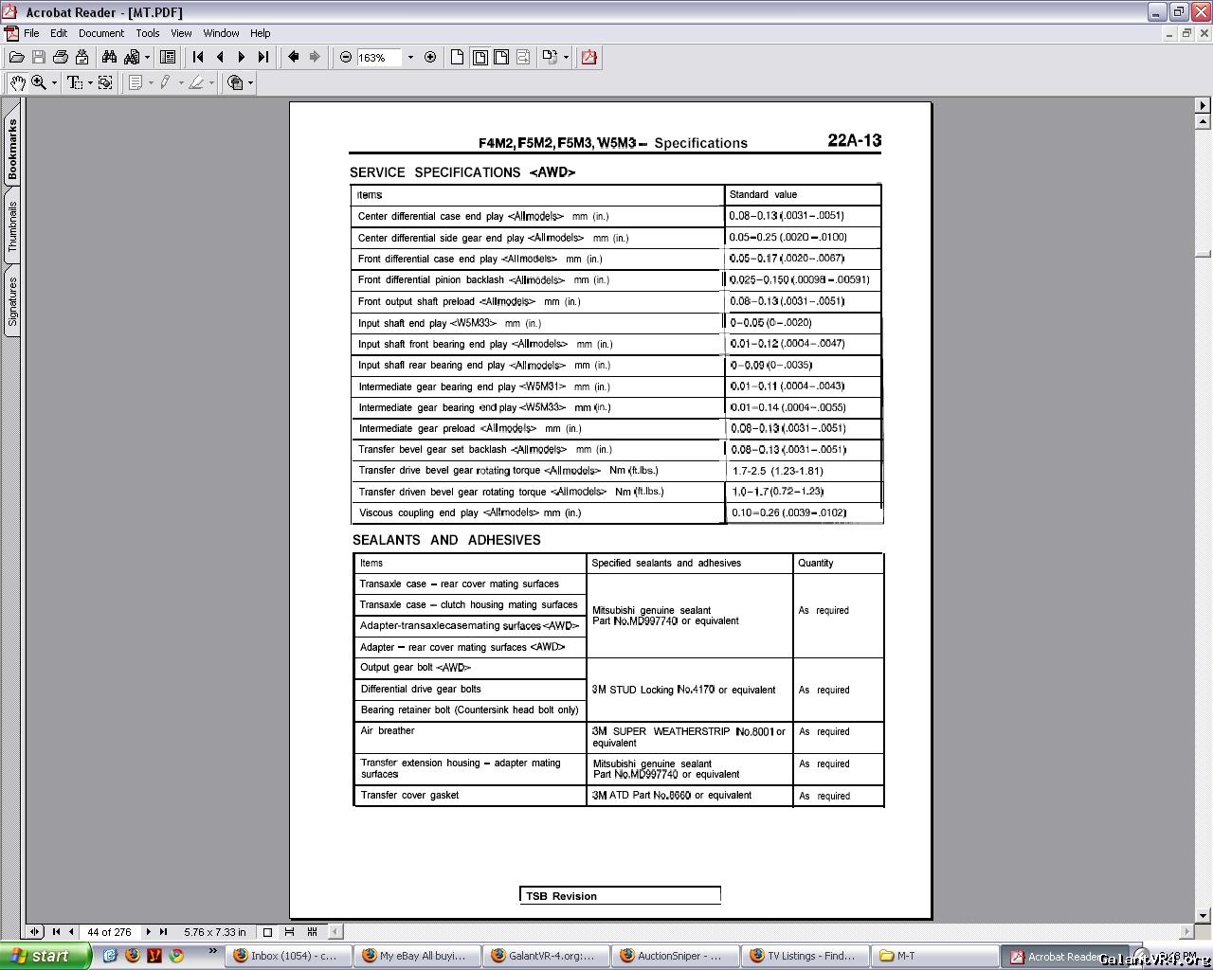This screenshot has height=970, width=1213.
Task: Click the 163% zoom level field
Action: pyautogui.click(x=379, y=58)
